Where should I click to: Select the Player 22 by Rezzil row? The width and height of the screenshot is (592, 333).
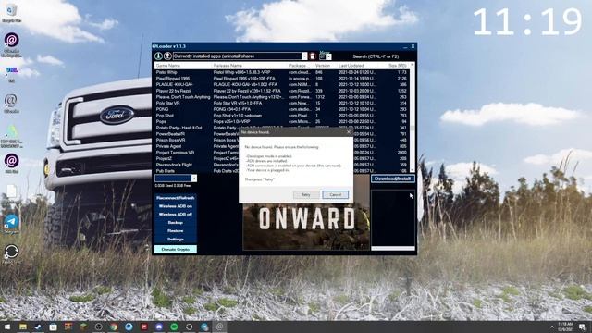[282, 91]
